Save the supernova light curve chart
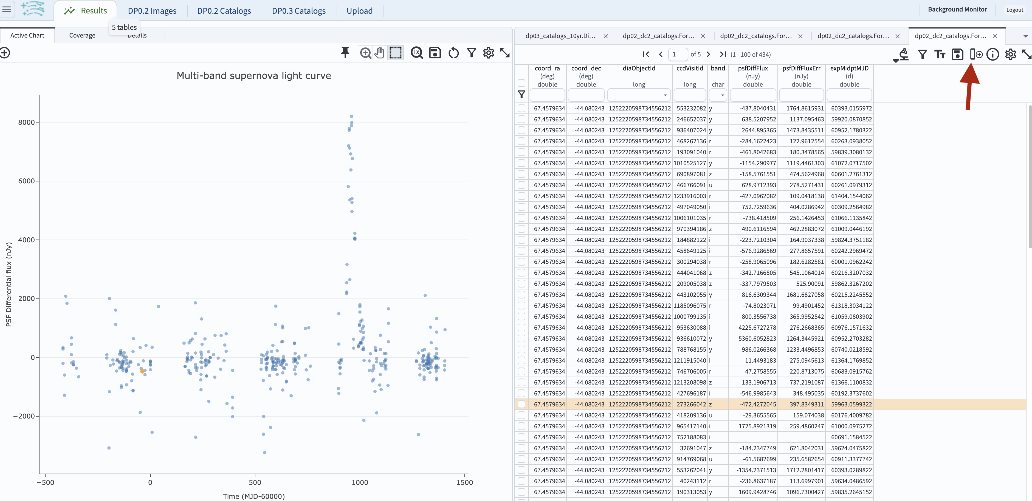 (435, 52)
